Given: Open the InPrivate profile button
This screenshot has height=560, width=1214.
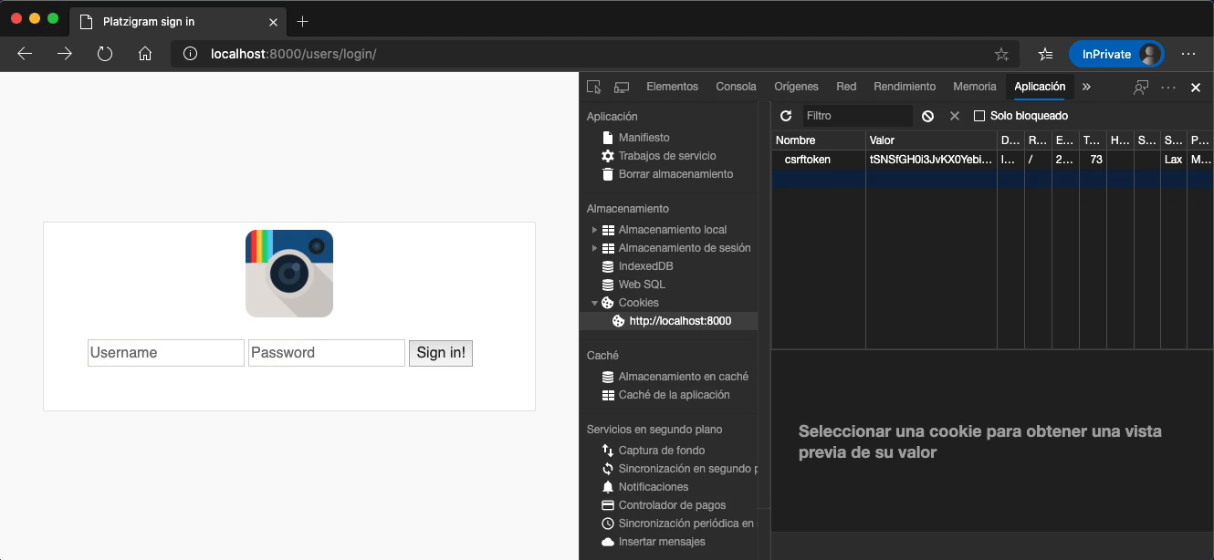Looking at the screenshot, I should [x=1116, y=54].
